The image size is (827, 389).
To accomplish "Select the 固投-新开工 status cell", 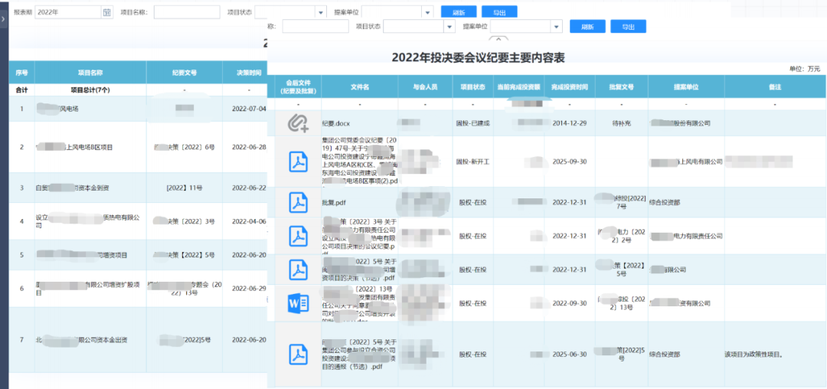I will [473, 162].
